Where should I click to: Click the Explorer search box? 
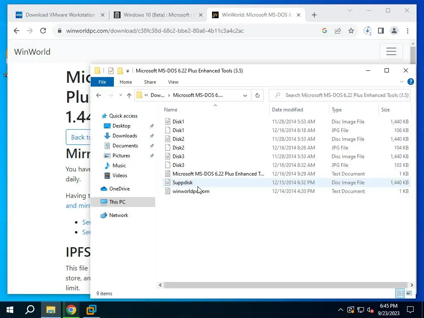[340, 95]
